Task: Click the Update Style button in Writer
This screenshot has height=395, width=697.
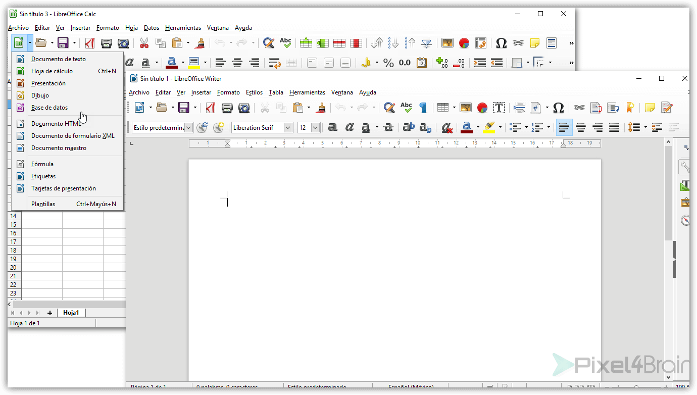Action: point(203,128)
